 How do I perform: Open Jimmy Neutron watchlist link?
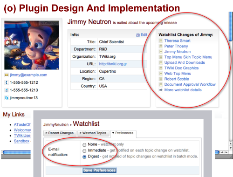(x=178, y=52)
